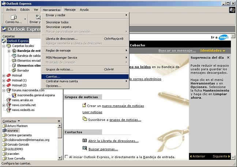Click the Hotmail (2) account icon

pos(9,85)
